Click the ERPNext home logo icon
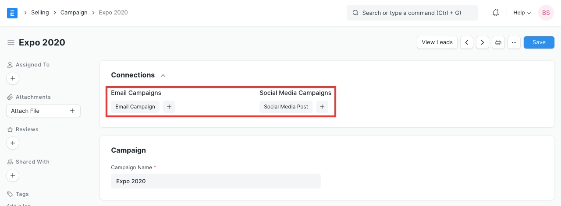 click(12, 13)
